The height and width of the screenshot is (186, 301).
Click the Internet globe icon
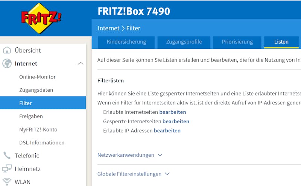click(x=7, y=64)
